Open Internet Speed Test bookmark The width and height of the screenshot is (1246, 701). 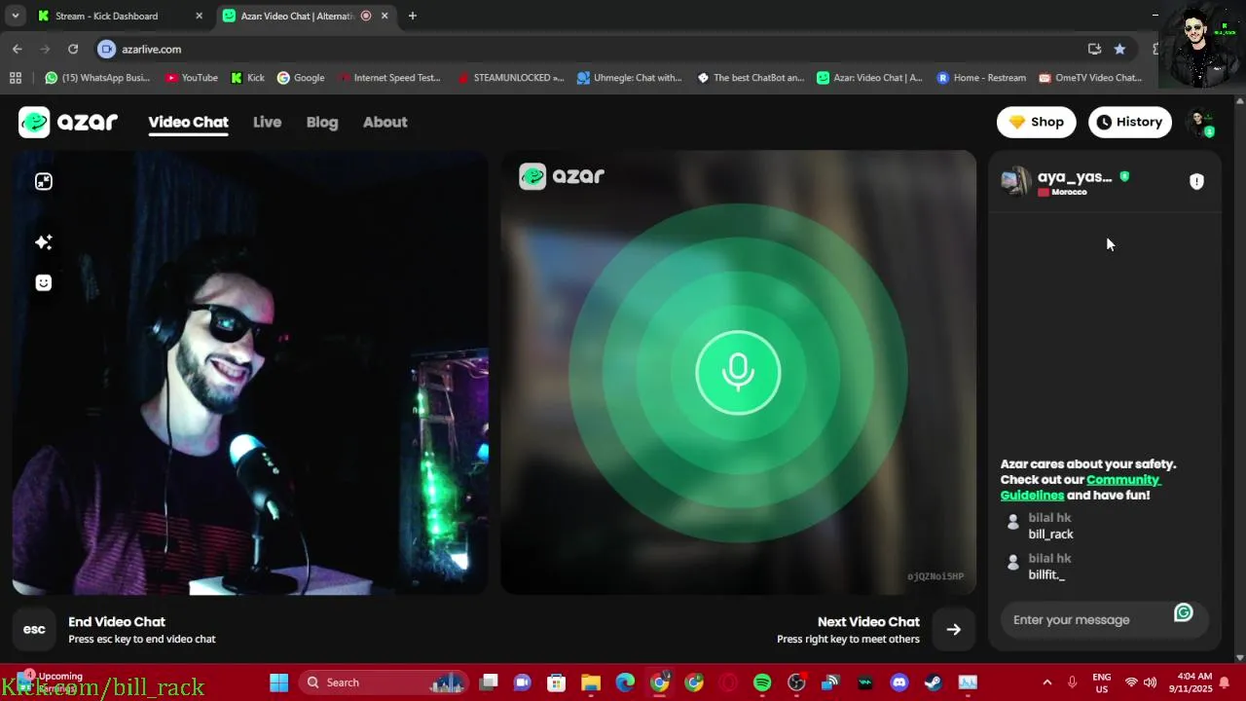[389, 78]
